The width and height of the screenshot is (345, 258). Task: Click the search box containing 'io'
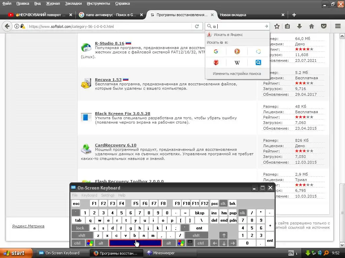click(x=238, y=26)
